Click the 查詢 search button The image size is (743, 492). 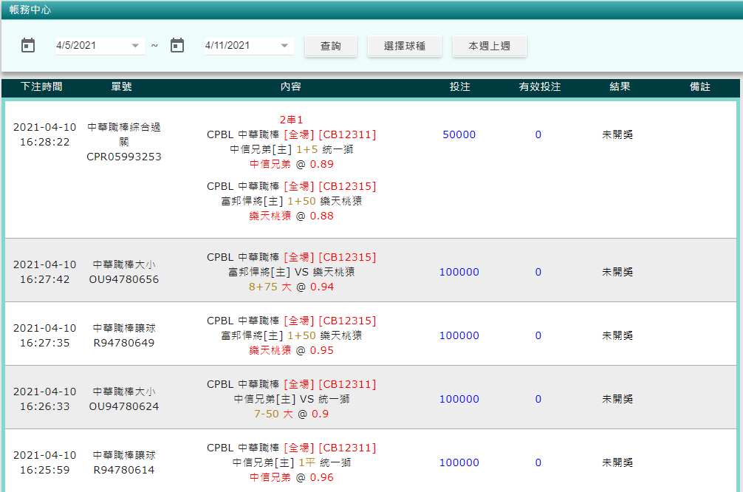[331, 46]
